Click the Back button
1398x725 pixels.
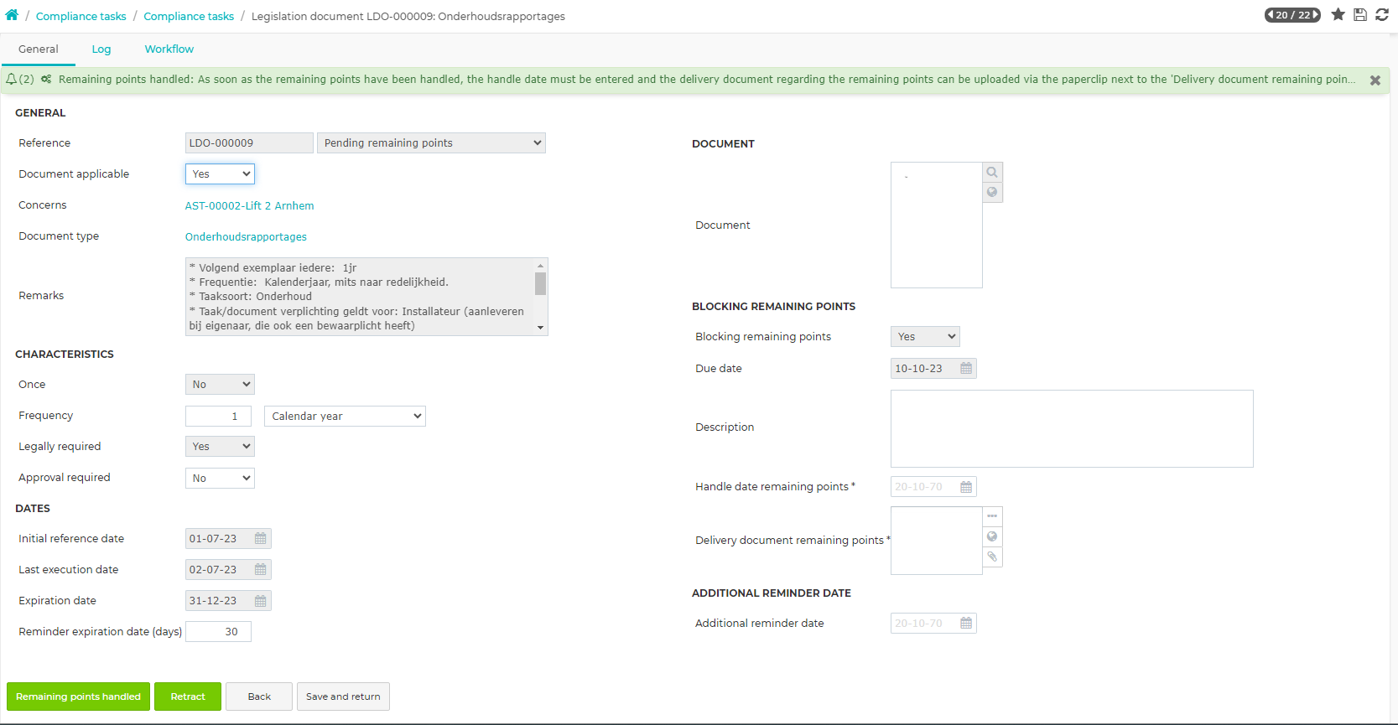[x=259, y=697]
